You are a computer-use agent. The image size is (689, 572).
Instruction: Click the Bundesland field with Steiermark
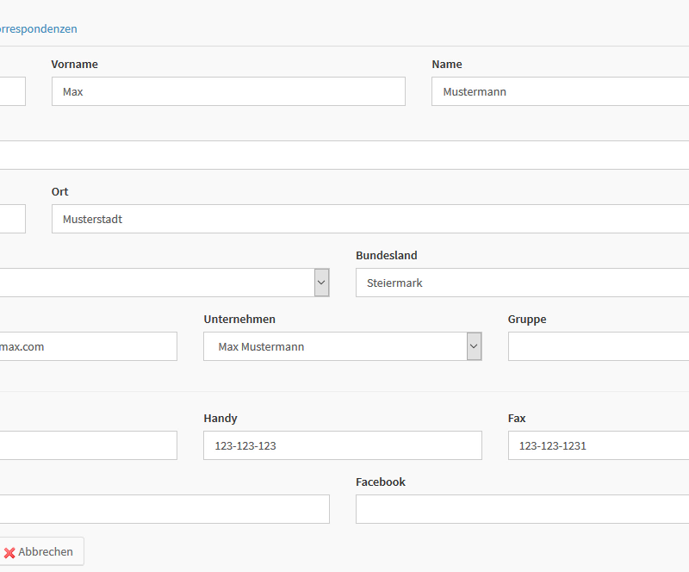[x=522, y=283]
